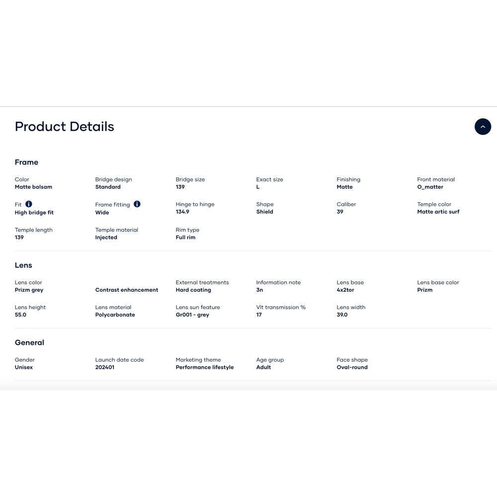Viewport: 497px width, 497px height.
Task: Select the Frame section heading
Action: (x=26, y=163)
